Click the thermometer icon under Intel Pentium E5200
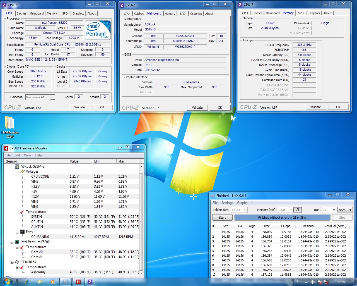 point(22,247)
